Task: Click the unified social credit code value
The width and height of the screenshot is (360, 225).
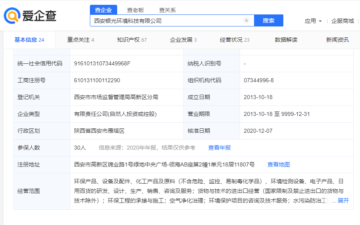Action: point(102,63)
